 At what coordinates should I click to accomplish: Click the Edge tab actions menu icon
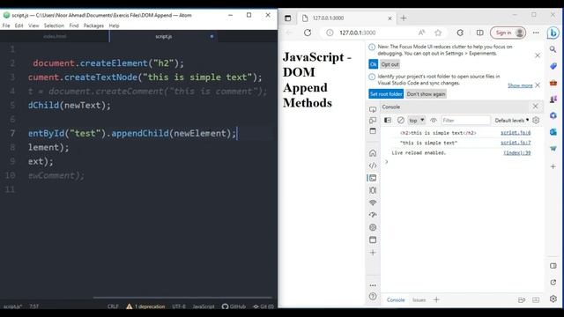click(x=288, y=18)
